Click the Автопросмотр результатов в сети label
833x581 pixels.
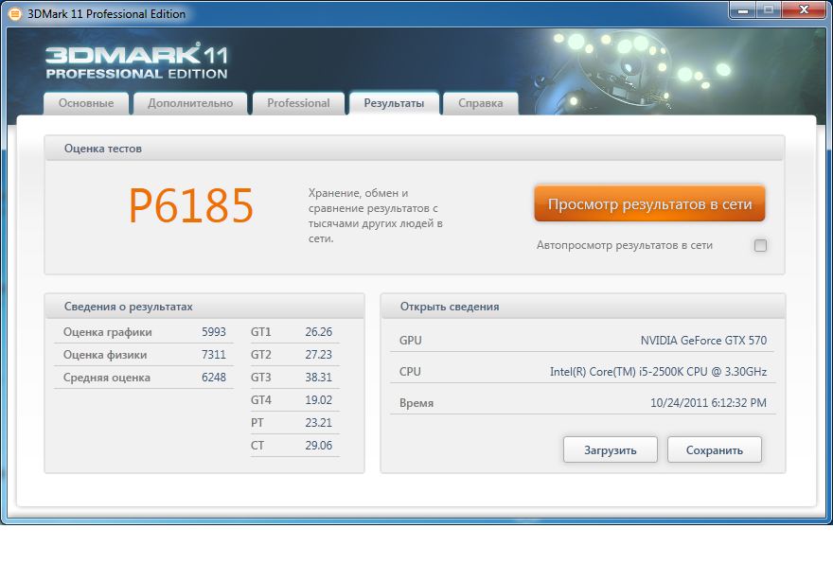pos(624,245)
